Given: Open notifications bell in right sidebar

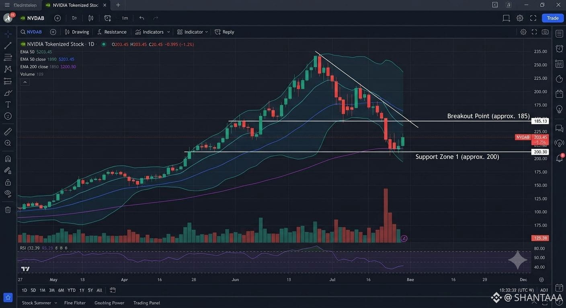Looking at the screenshot, I should (x=559, y=158).
